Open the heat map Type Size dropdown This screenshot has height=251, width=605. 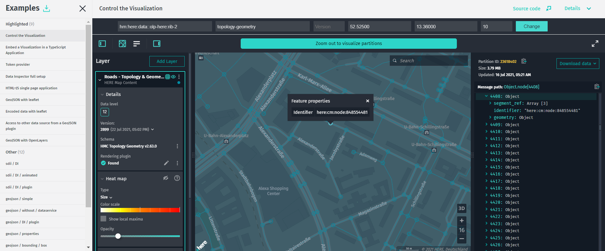click(x=106, y=197)
